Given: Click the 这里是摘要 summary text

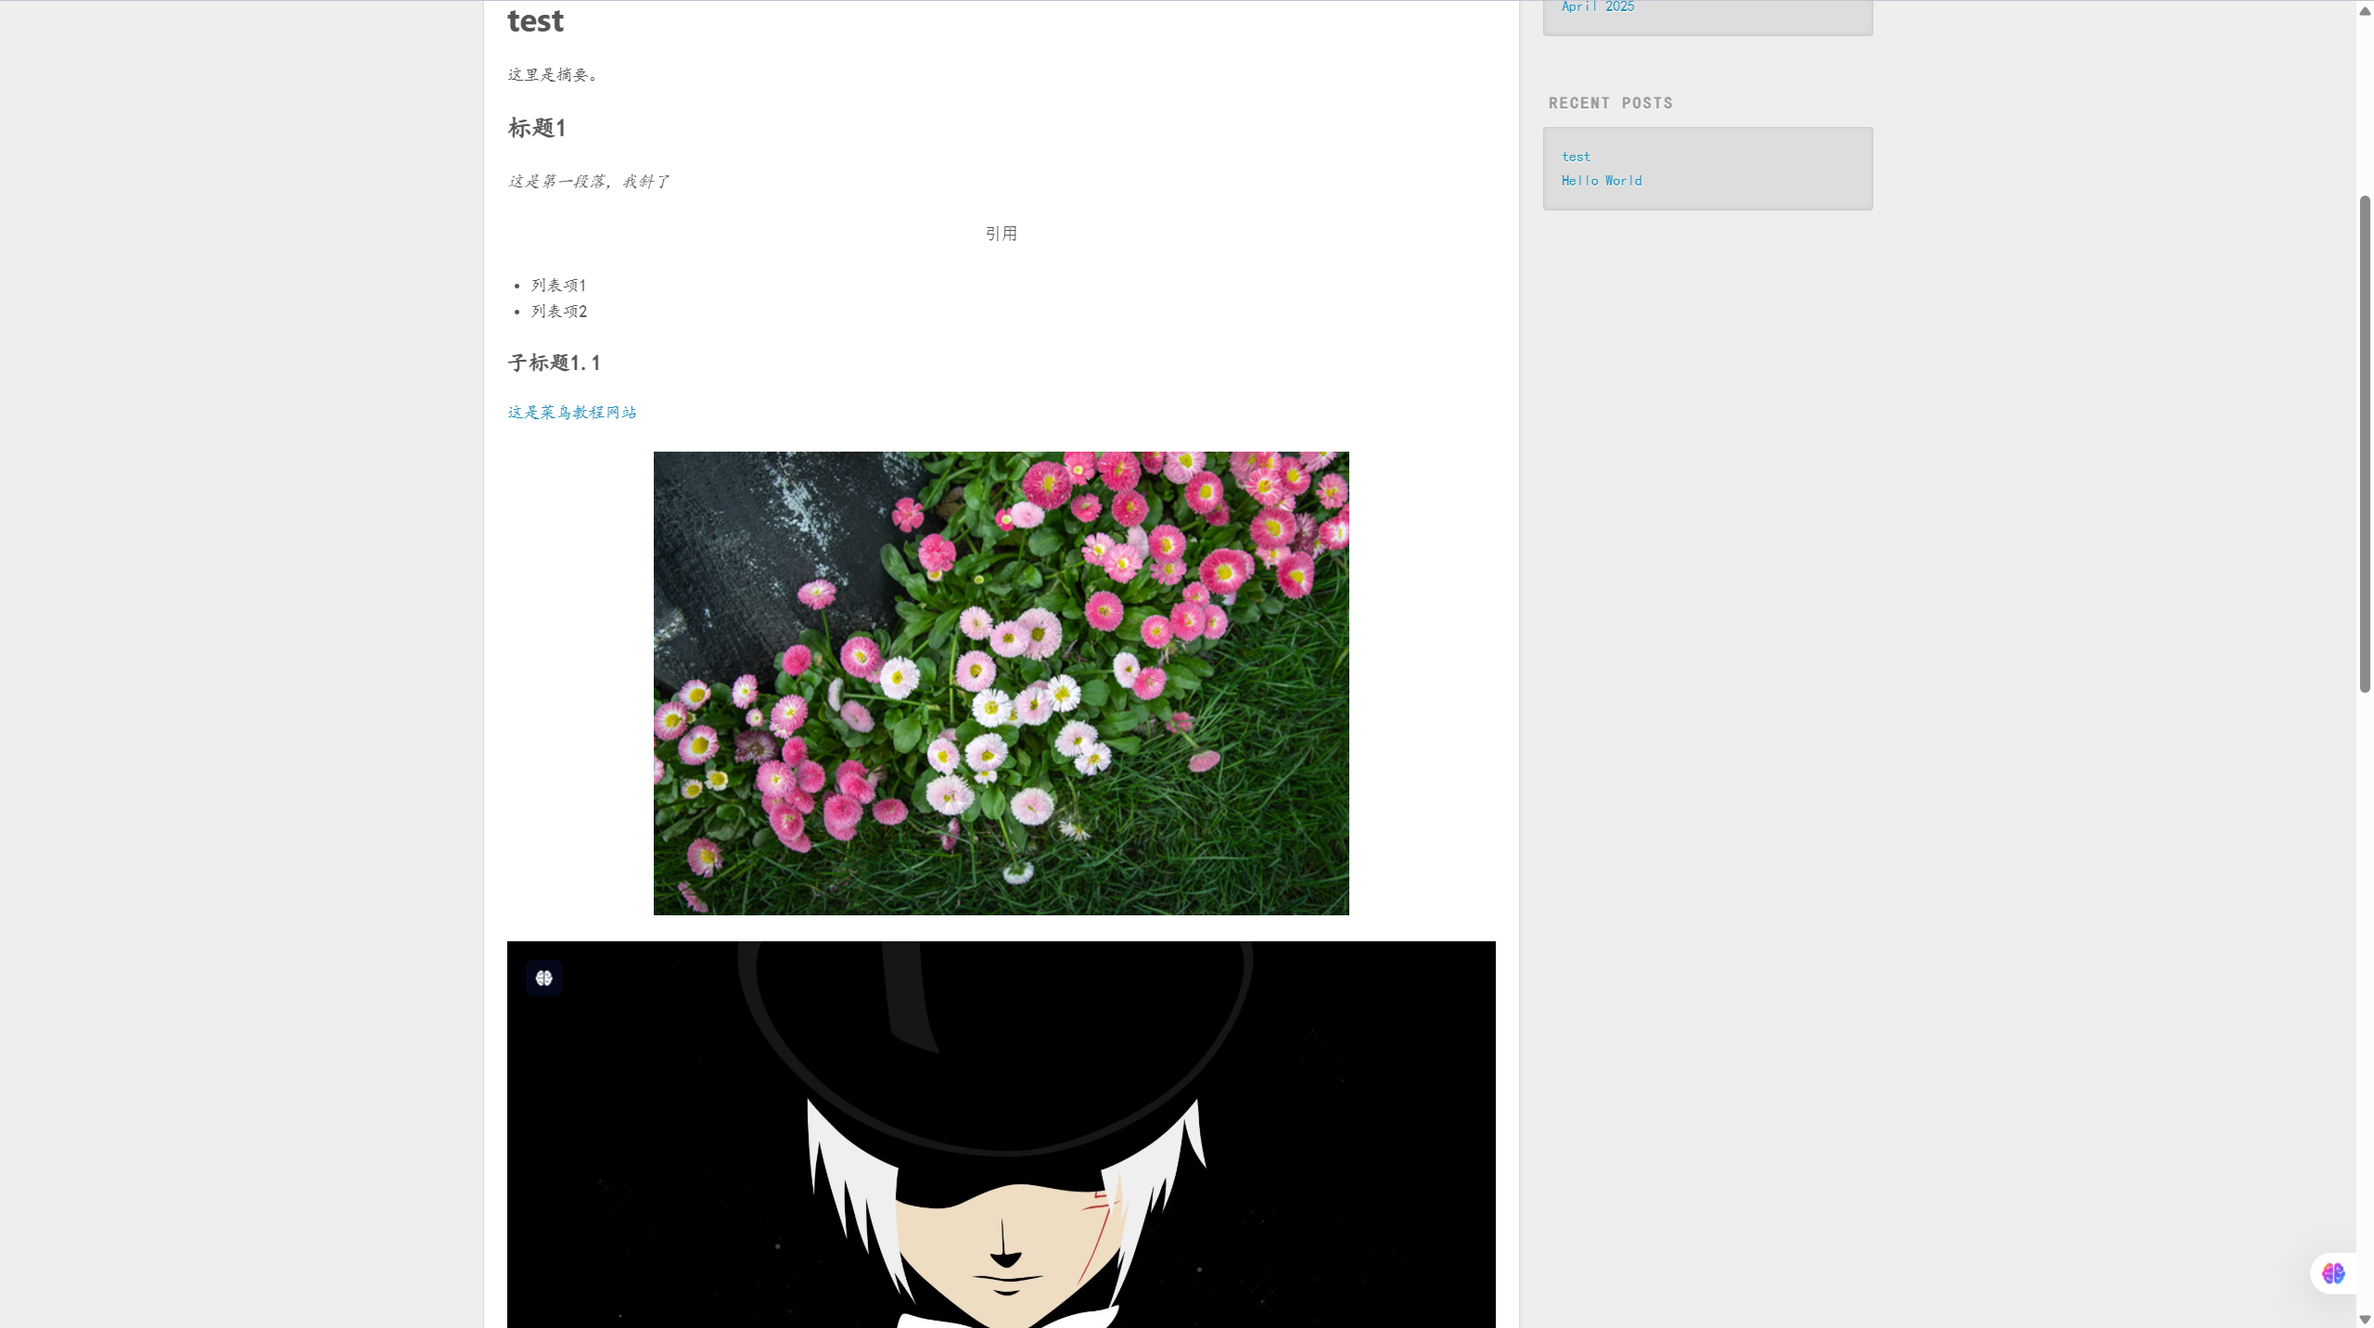Looking at the screenshot, I should click(x=553, y=74).
